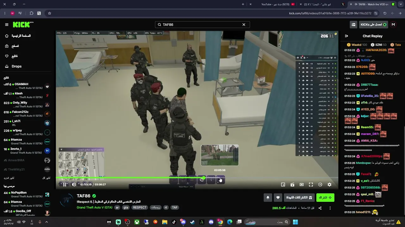Clear the TAF86 search text
405x227 pixels.
[244, 25]
